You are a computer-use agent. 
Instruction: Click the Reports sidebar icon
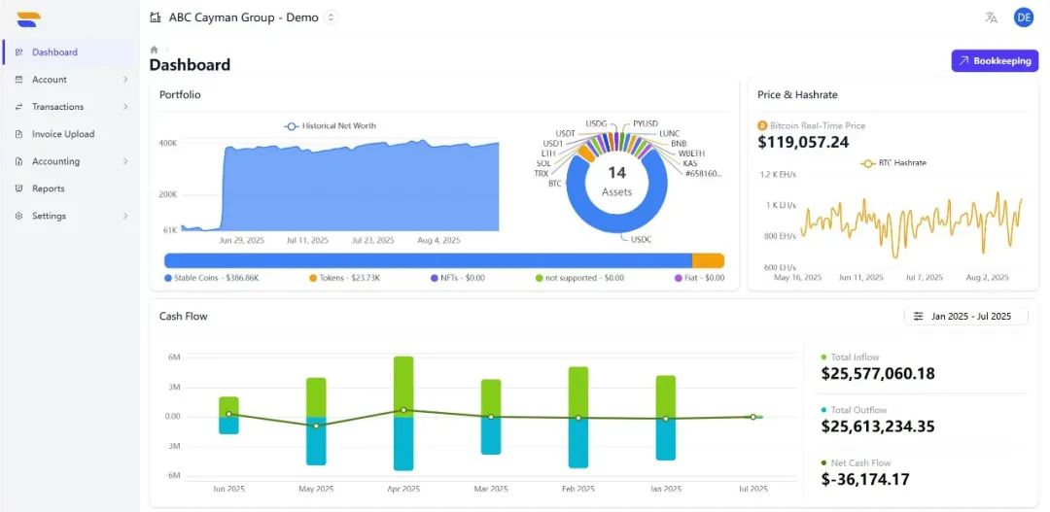point(18,188)
